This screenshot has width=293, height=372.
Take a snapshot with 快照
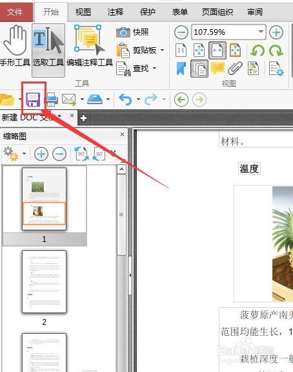click(x=132, y=32)
